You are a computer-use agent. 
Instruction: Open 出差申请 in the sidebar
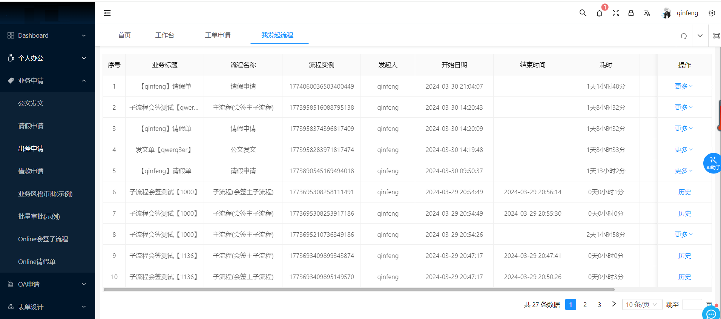click(x=31, y=149)
